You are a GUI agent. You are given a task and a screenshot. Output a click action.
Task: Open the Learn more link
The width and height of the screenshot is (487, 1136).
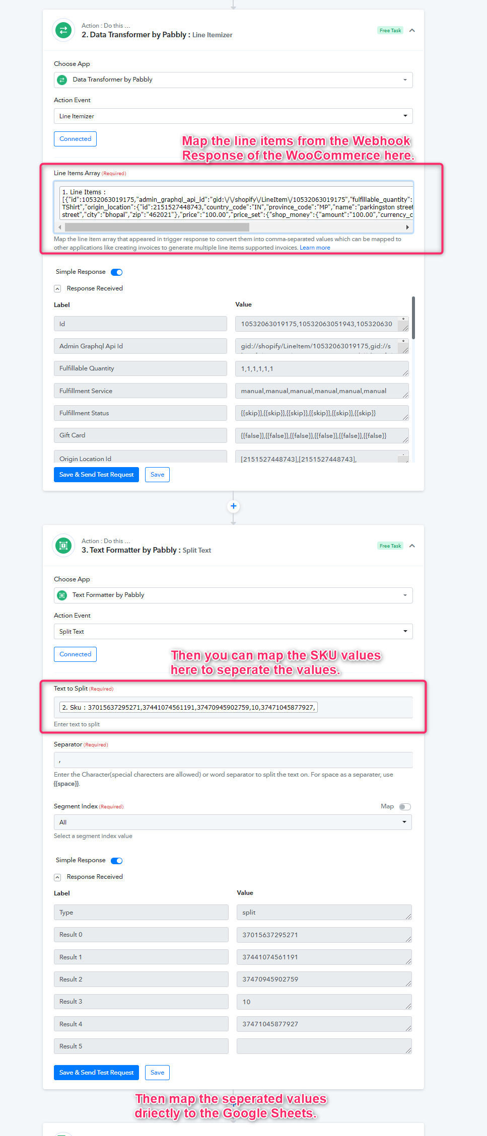[315, 248]
